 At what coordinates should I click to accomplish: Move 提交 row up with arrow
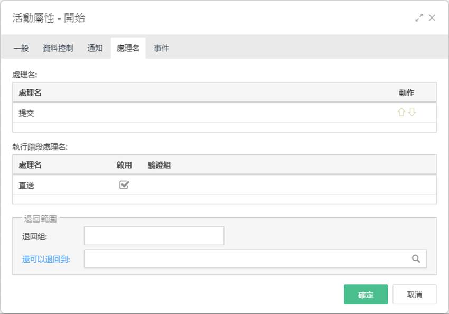[401, 112]
